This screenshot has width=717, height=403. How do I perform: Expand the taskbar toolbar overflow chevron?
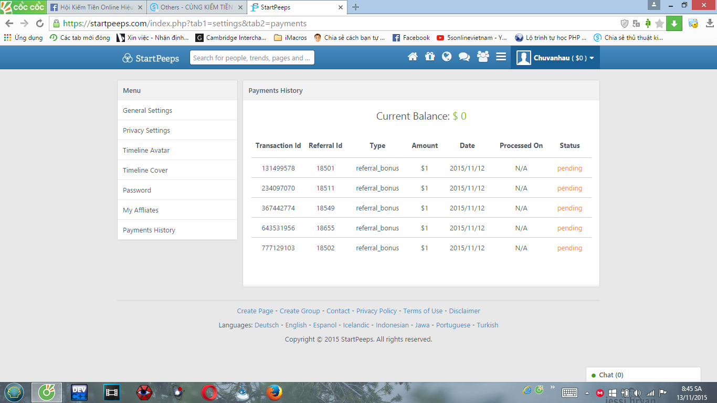point(552,387)
